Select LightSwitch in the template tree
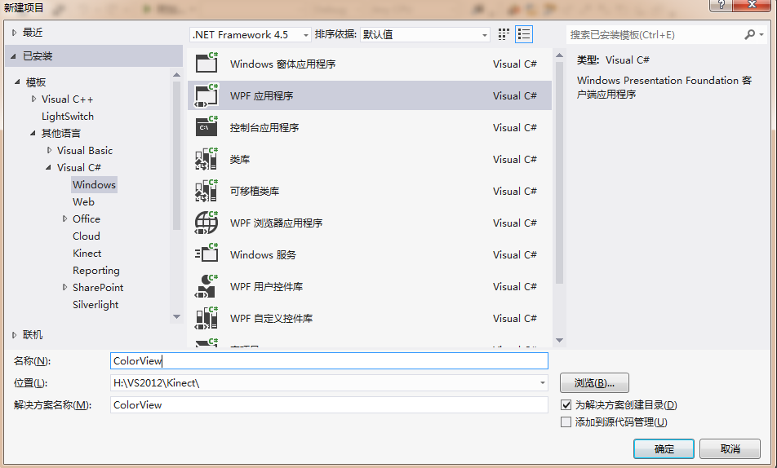The height and width of the screenshot is (468, 777). pos(68,117)
